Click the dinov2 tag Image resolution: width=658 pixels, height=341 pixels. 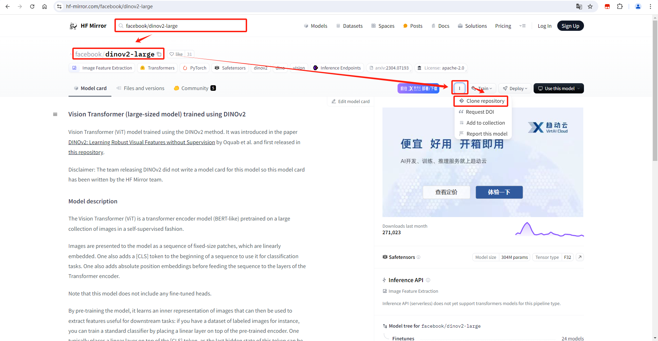(x=260, y=68)
